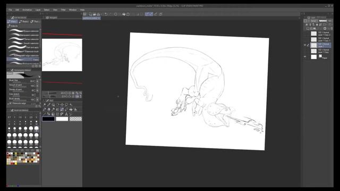The height and width of the screenshot is (191, 340).
Task: Click the black main color swatch
Action: 48,119
